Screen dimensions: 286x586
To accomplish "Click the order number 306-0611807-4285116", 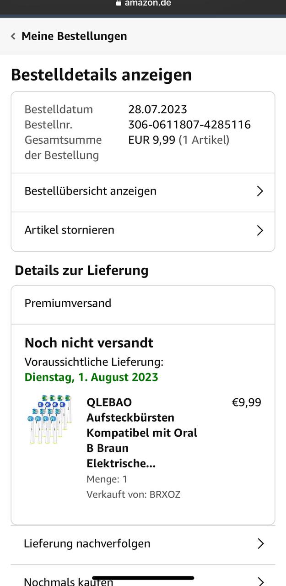I will (189, 125).
